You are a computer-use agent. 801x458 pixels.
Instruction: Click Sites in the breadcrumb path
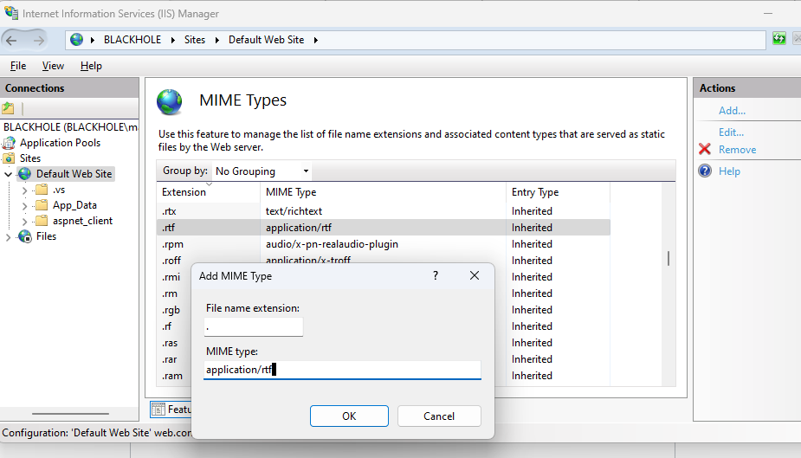195,40
